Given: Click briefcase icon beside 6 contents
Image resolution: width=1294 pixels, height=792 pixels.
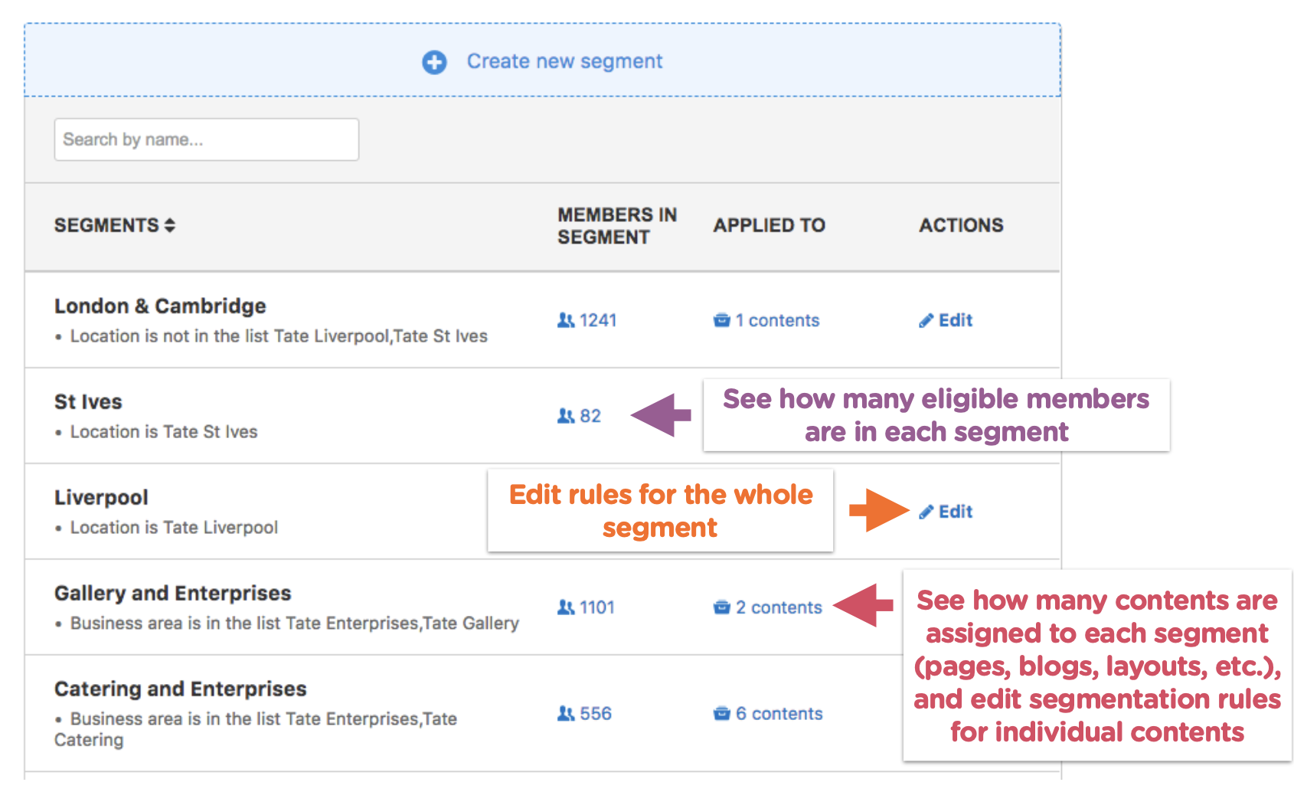Looking at the screenshot, I should click(722, 714).
